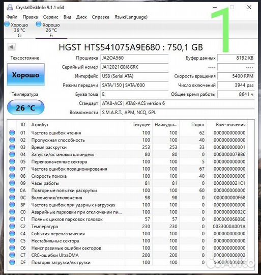The width and height of the screenshot is (261, 275).
Task: Click status icon for attribute 0A
Action: pyautogui.click(x=12, y=190)
